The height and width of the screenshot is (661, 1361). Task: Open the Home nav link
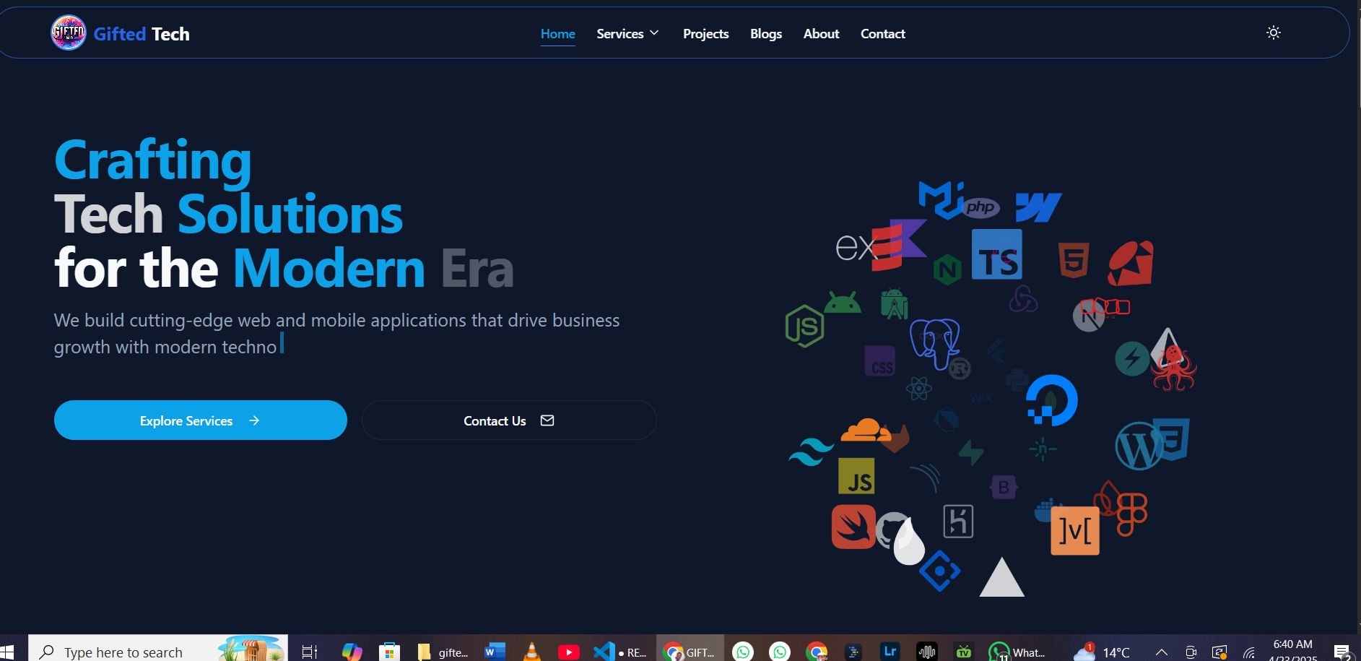pyautogui.click(x=558, y=34)
